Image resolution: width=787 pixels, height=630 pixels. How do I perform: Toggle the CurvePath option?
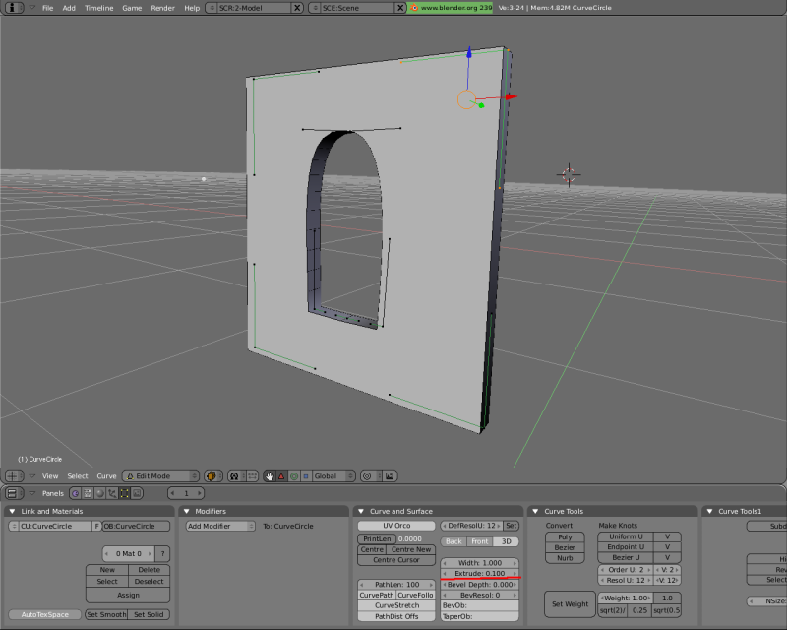tap(377, 595)
